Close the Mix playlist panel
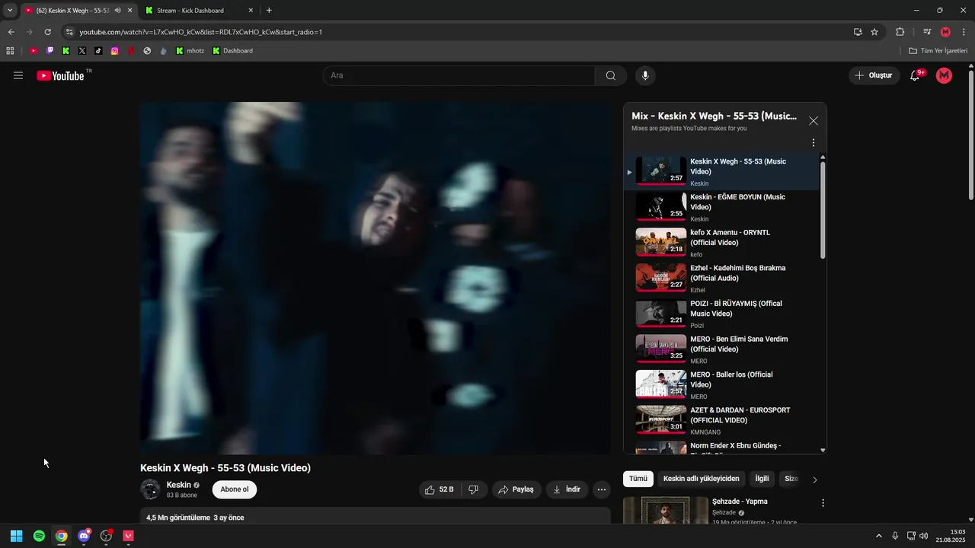Viewport: 975px width, 548px height. point(814,121)
